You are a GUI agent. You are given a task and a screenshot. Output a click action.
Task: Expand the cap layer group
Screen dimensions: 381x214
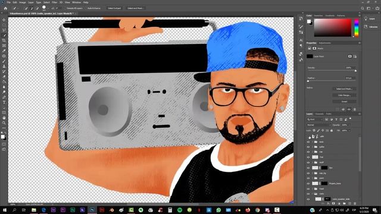313,152
